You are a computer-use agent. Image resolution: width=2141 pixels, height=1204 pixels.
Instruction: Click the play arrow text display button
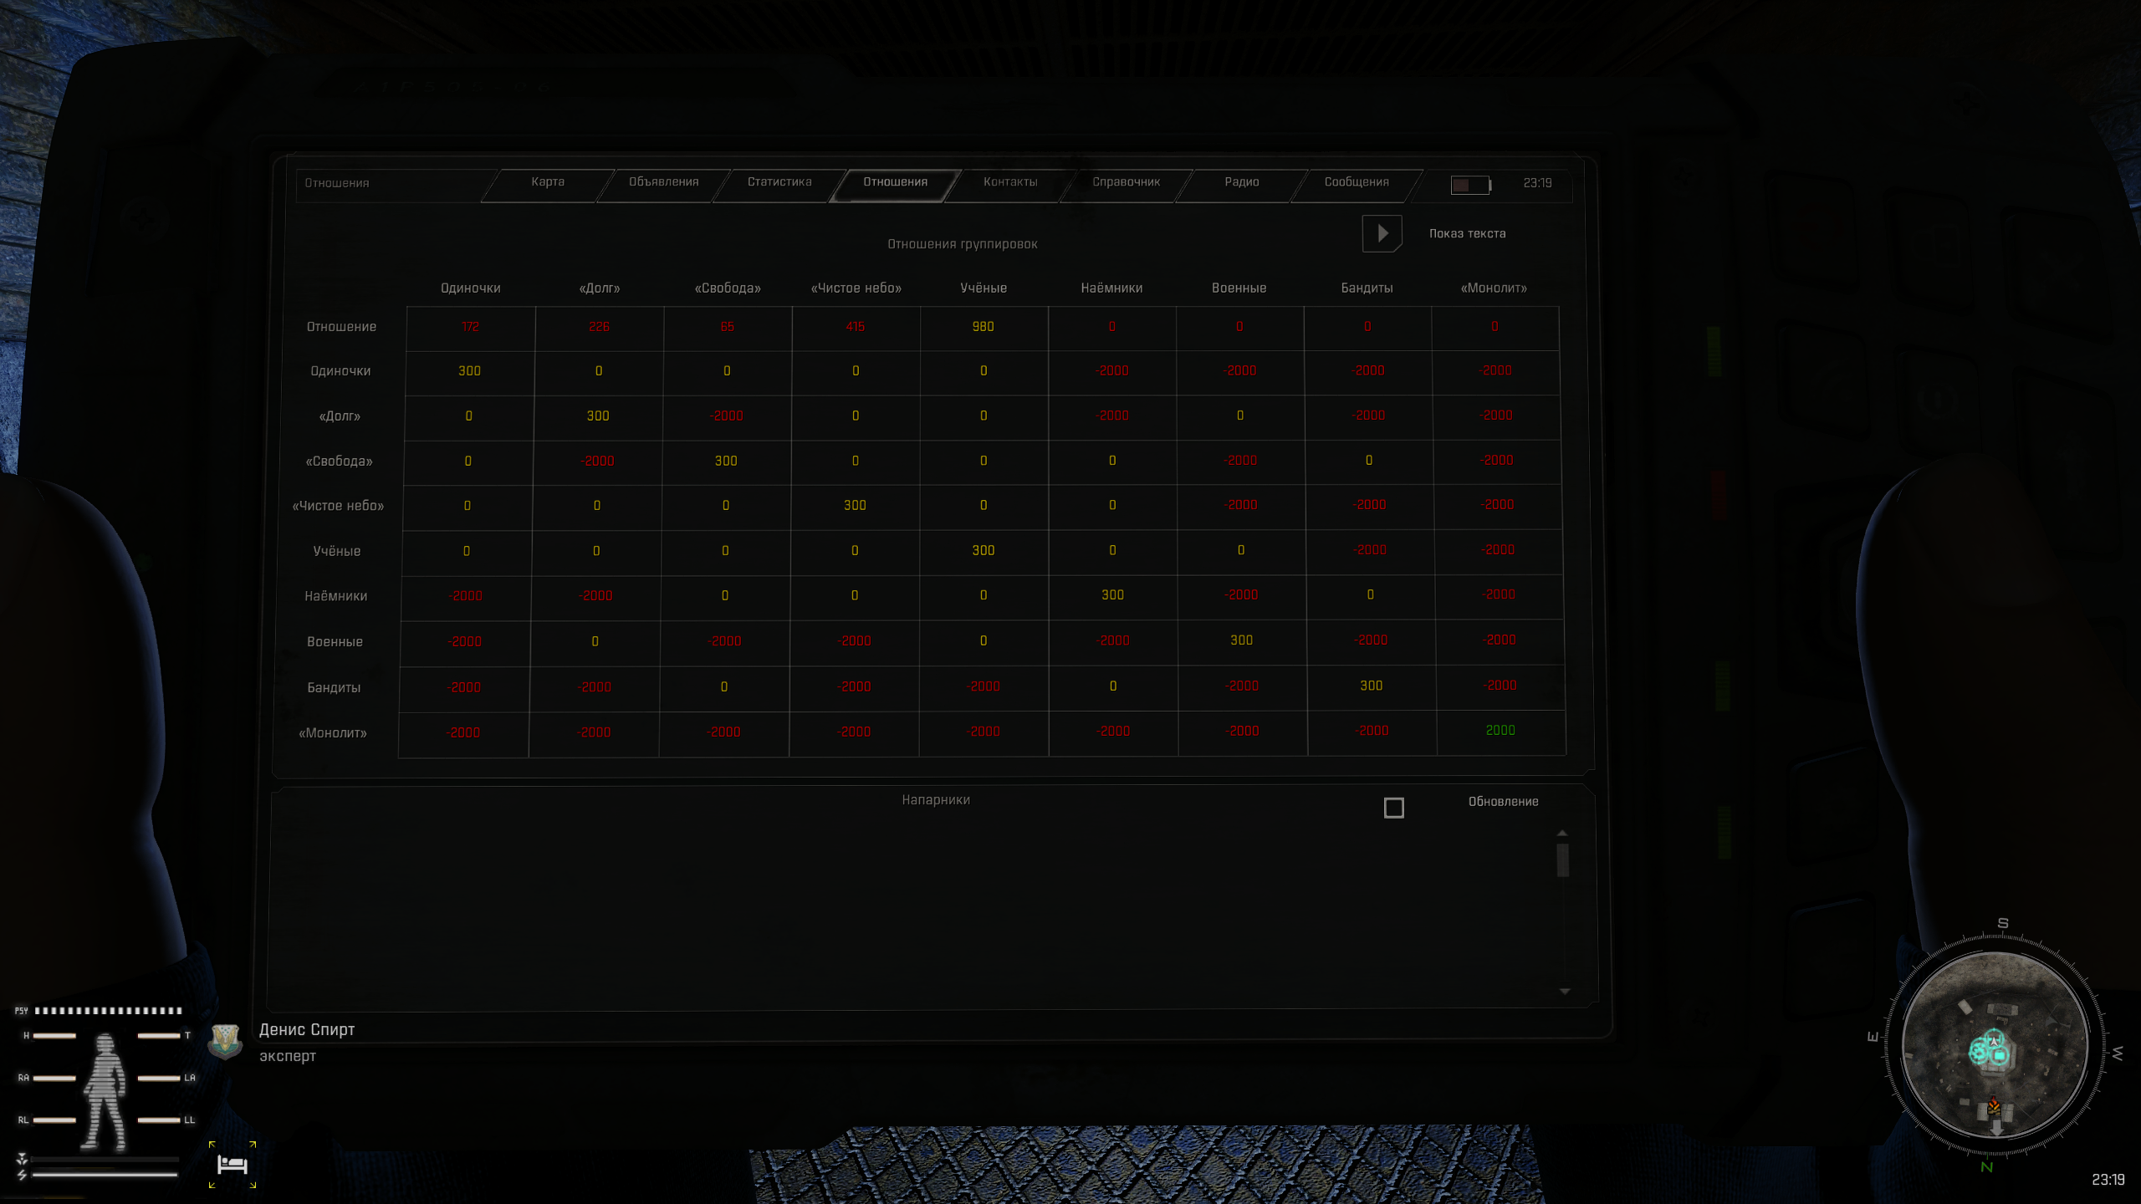(x=1382, y=233)
